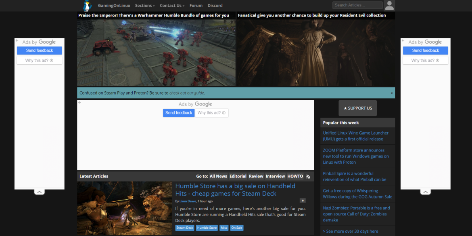Image resolution: width=472 pixels, height=236 pixels.
Task: Click 'Why this ad?' in left ad
Action: click(x=40, y=60)
